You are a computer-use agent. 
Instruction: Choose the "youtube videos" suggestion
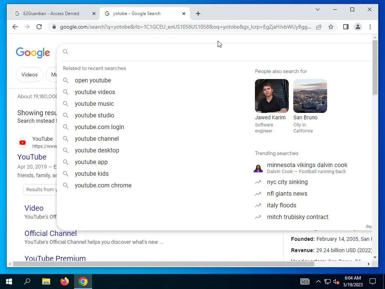click(95, 92)
